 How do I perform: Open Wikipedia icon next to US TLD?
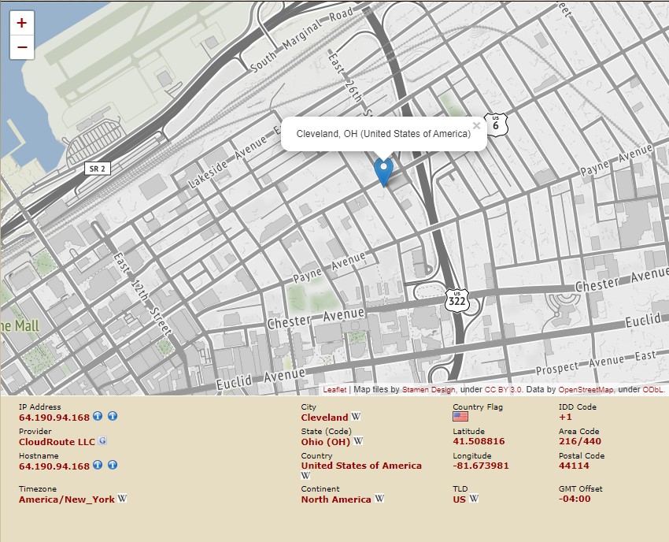(x=474, y=499)
